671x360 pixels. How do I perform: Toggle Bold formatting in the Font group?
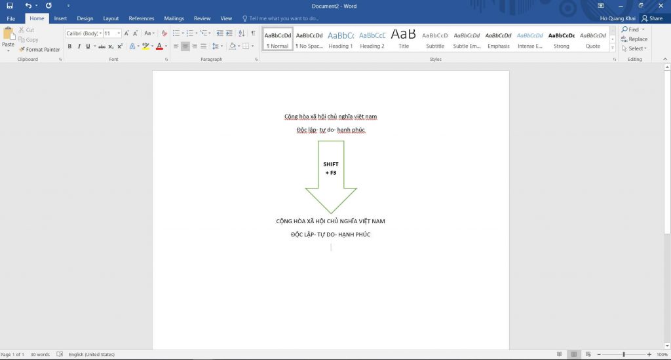(x=70, y=46)
